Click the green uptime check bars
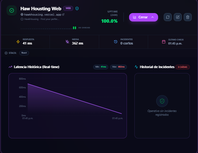The image size is (198, 153). [75, 28]
